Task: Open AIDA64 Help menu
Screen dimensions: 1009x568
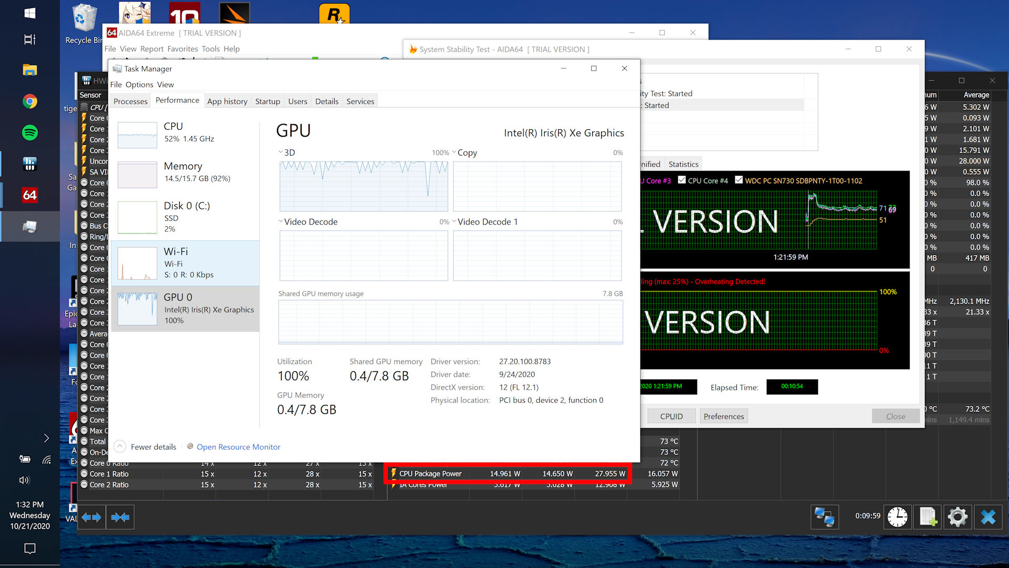Action: tap(231, 49)
